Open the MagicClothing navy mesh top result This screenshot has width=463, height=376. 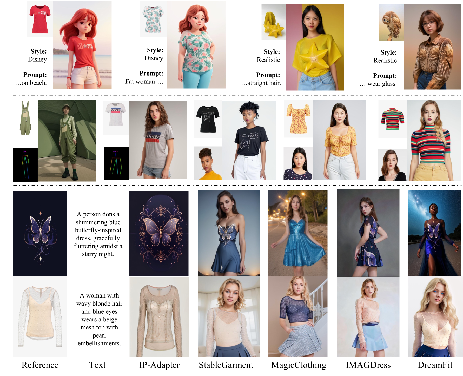(297, 316)
